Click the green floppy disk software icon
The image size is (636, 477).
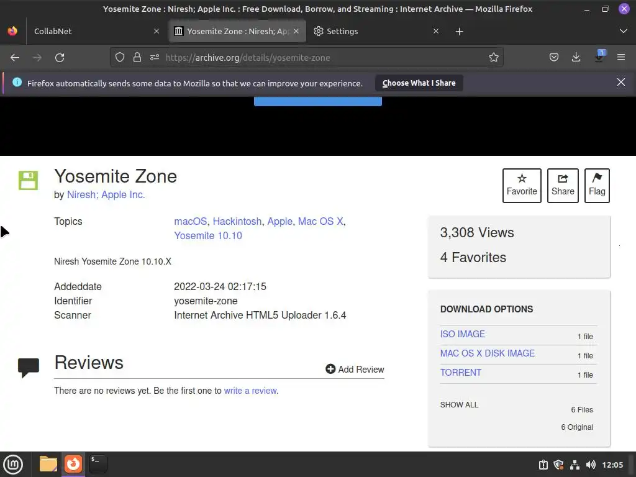(x=29, y=181)
